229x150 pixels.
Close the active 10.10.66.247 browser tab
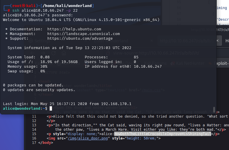click(x=217, y=41)
